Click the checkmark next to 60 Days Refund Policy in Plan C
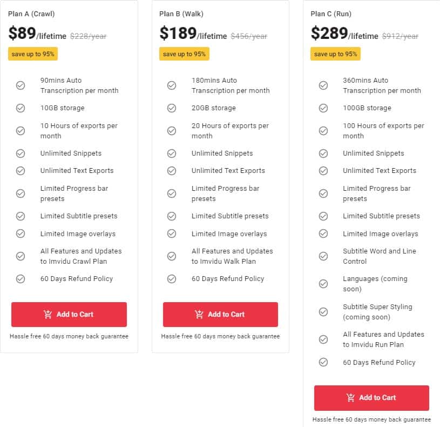The image size is (440, 427). 324,363
